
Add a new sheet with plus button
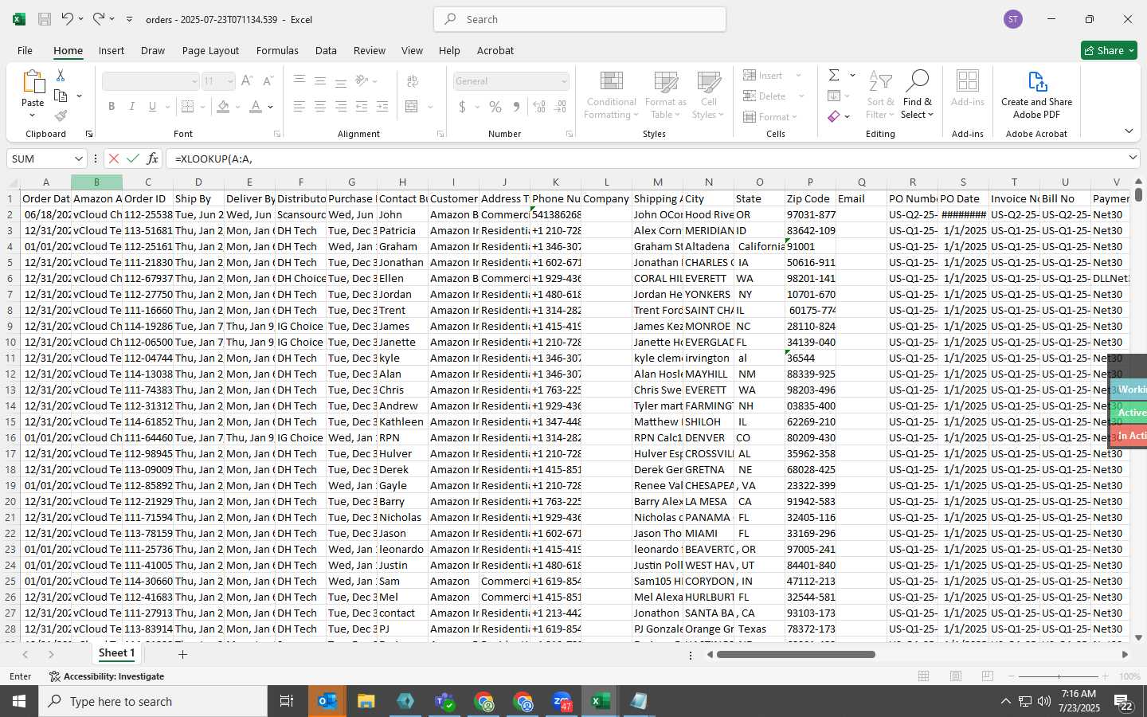coord(182,654)
